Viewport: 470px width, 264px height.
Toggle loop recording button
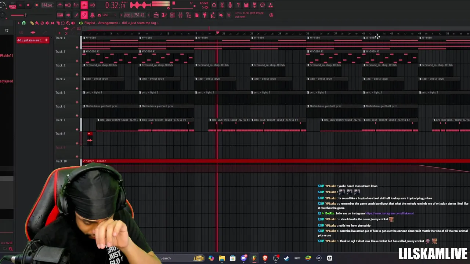click(x=92, y=5)
